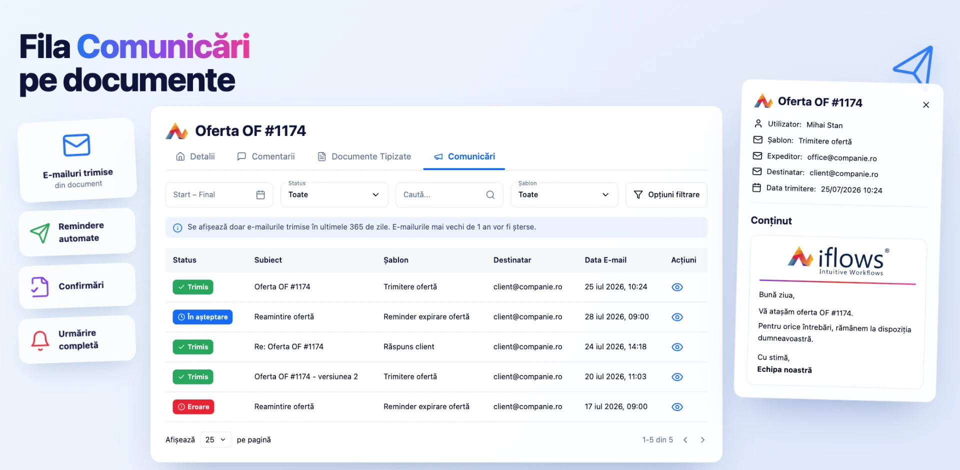View pending email dated 28 iul 2026
This screenshot has width=960, height=470.
coord(677,317)
